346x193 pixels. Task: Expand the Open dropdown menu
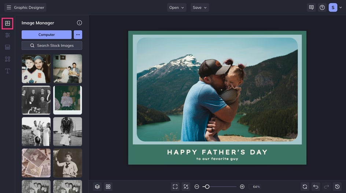coord(177,7)
